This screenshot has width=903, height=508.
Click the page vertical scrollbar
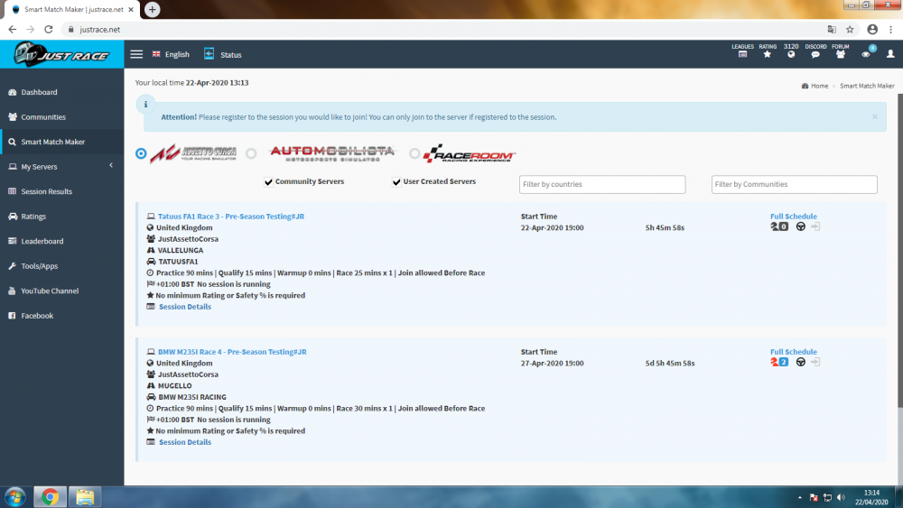[900, 250]
